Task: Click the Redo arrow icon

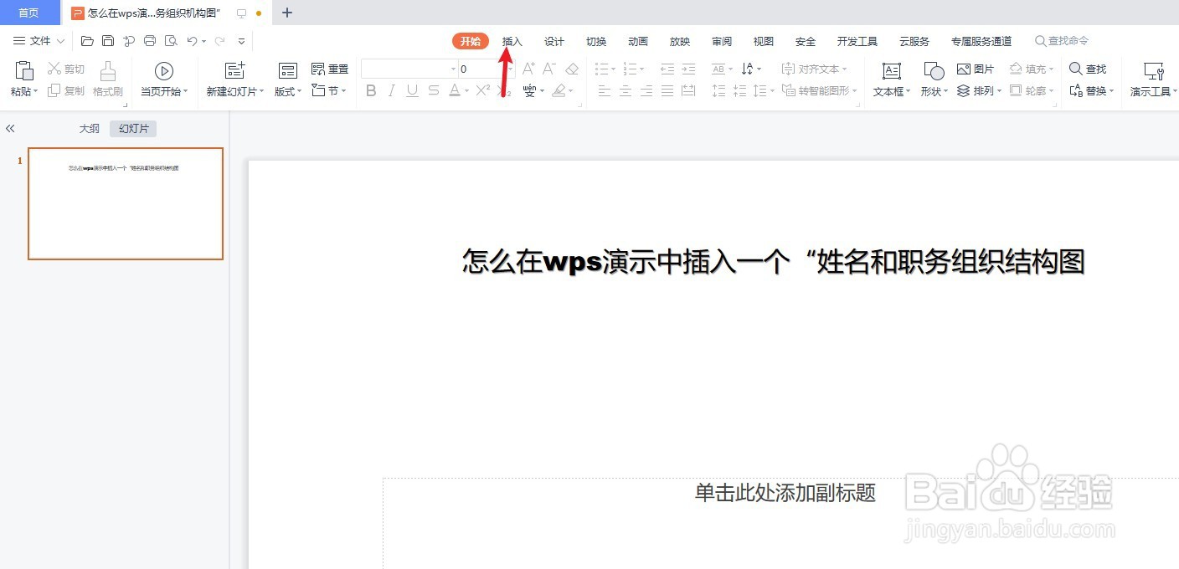Action: click(219, 40)
